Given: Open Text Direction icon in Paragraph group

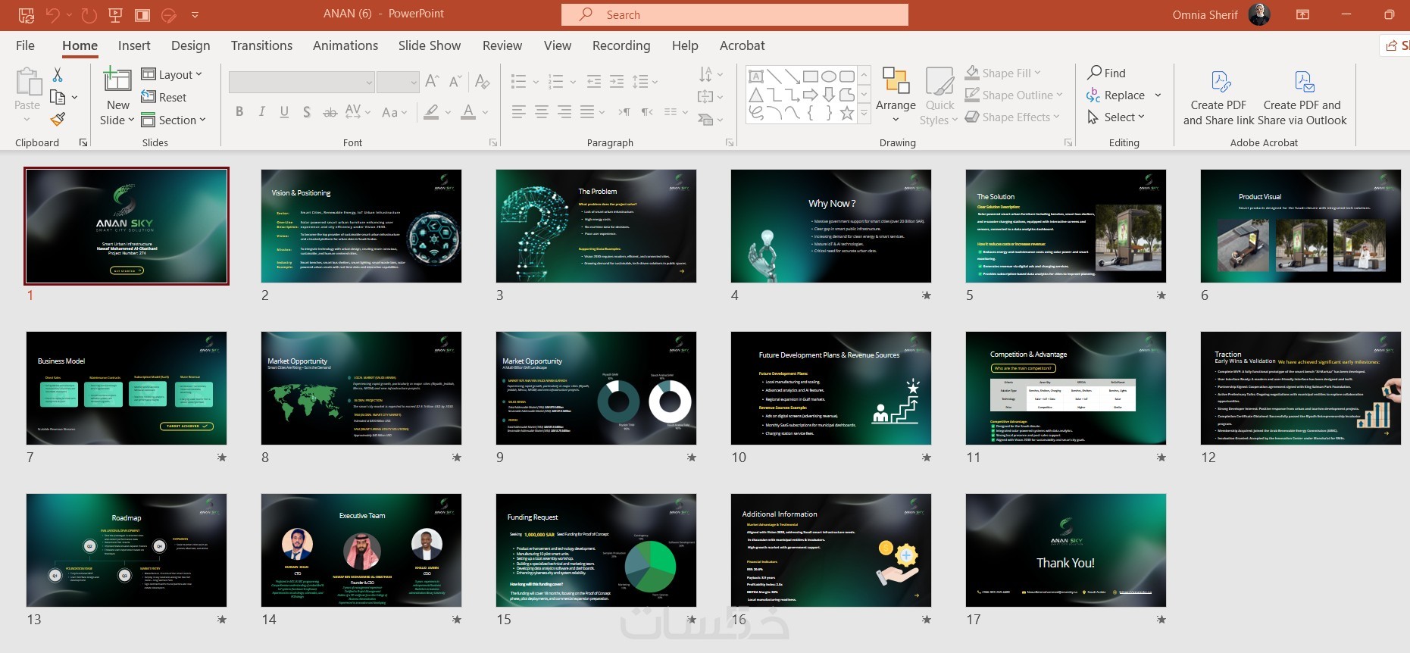Looking at the screenshot, I should point(706,74).
